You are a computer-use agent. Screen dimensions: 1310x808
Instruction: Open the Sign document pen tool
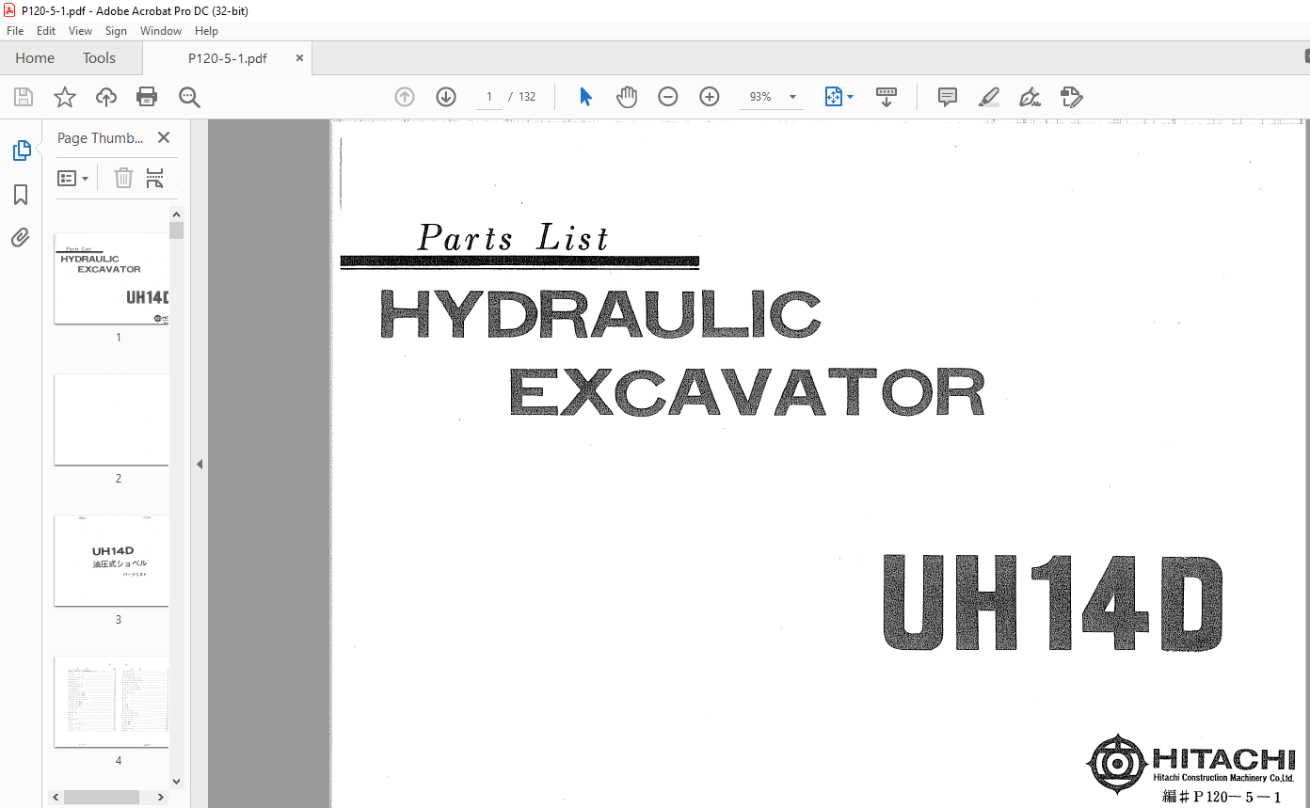(1030, 97)
